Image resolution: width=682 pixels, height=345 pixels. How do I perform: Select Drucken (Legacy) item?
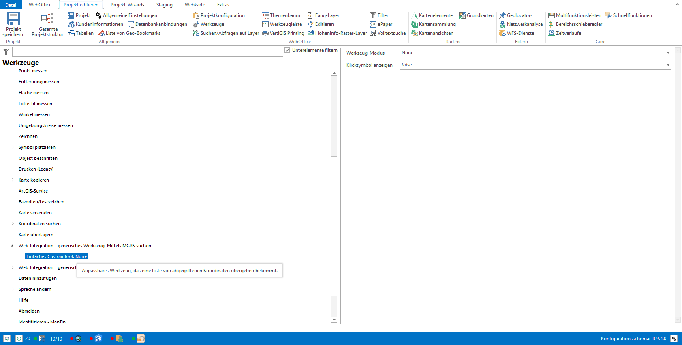36,169
